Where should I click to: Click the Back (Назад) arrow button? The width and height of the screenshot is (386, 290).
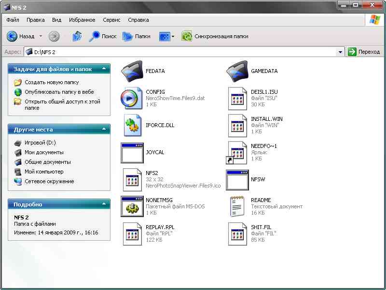tap(20, 36)
